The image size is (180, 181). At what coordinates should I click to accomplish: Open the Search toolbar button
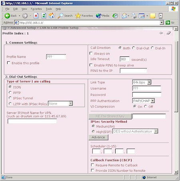65,16
